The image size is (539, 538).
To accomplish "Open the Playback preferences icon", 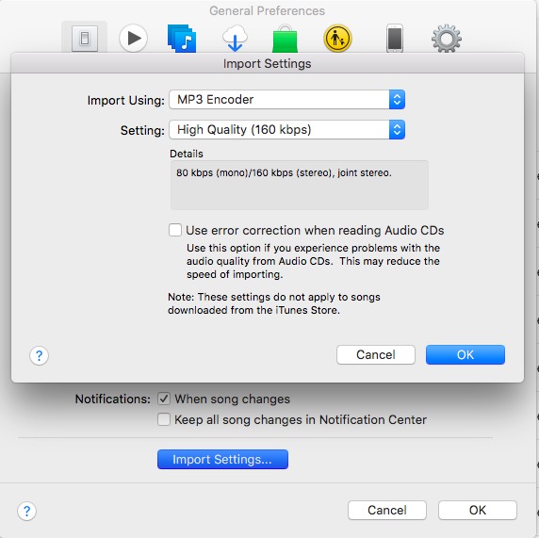I will (134, 38).
